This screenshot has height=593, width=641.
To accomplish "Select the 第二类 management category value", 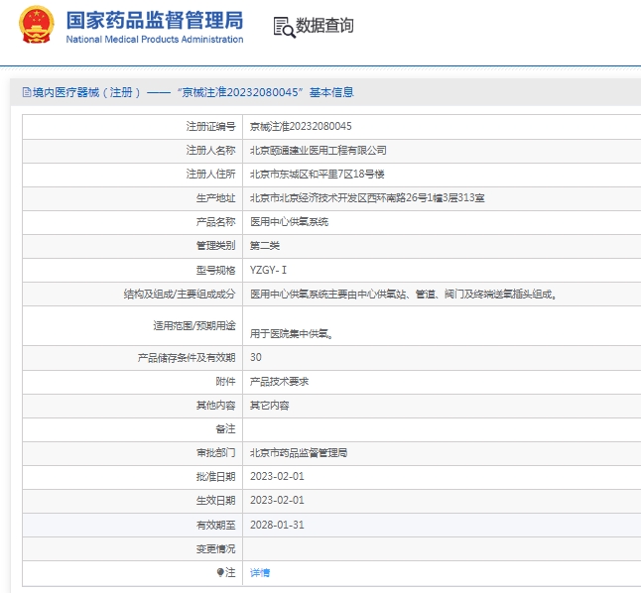I will (265, 246).
